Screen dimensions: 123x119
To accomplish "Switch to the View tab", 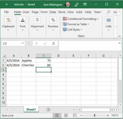I will pos(70,12).
